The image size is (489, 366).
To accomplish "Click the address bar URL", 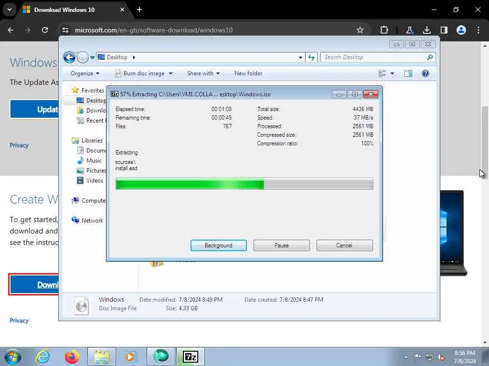I will [x=154, y=30].
